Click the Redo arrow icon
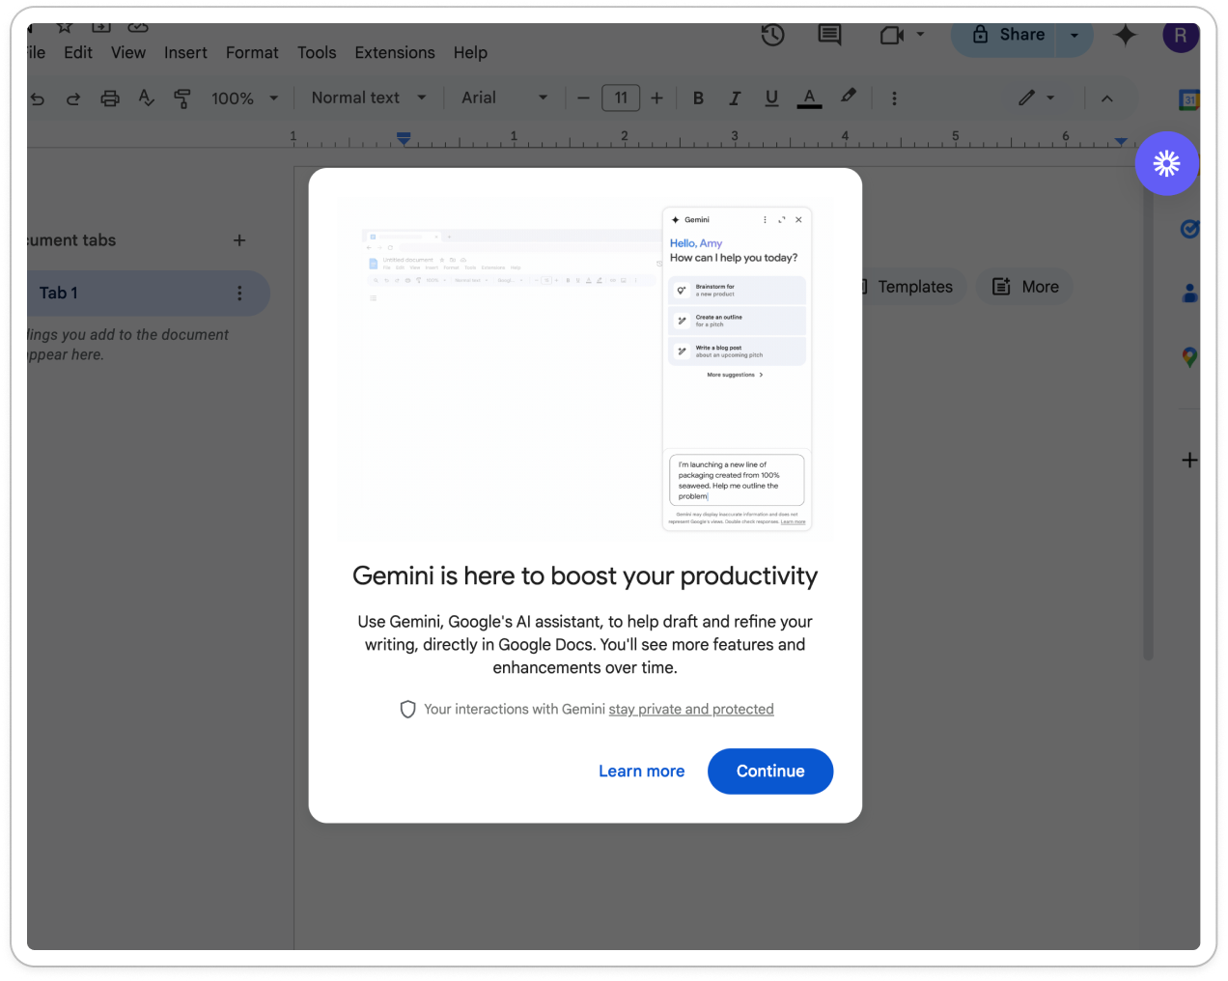 73,98
